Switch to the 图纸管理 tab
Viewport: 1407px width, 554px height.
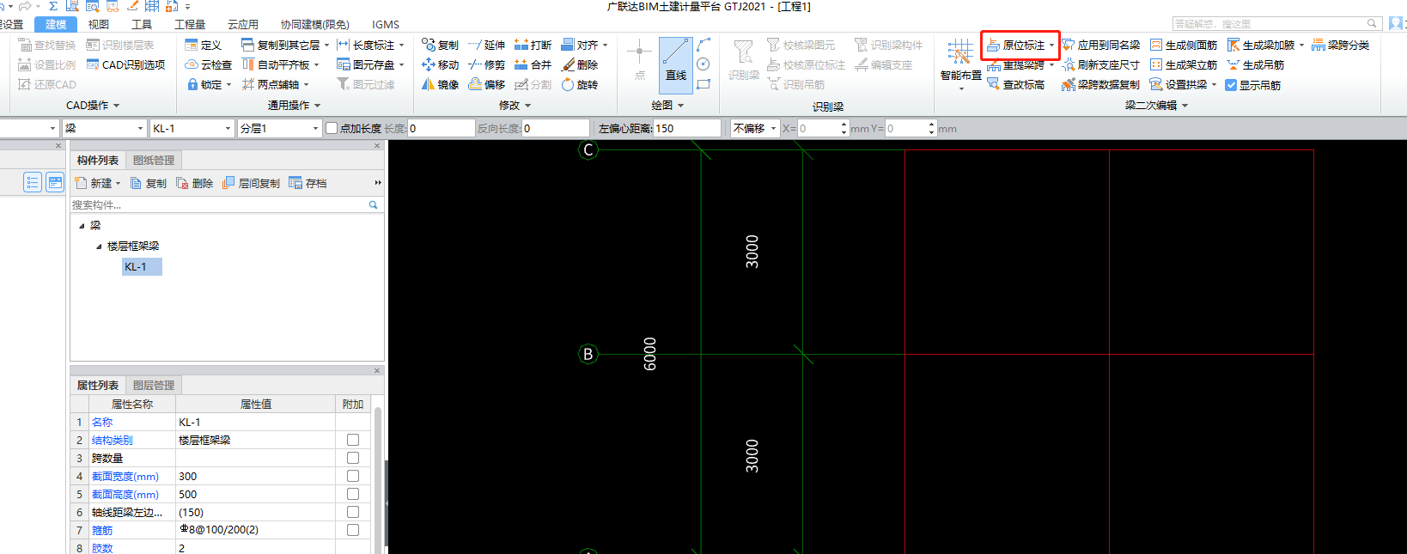[x=154, y=160]
